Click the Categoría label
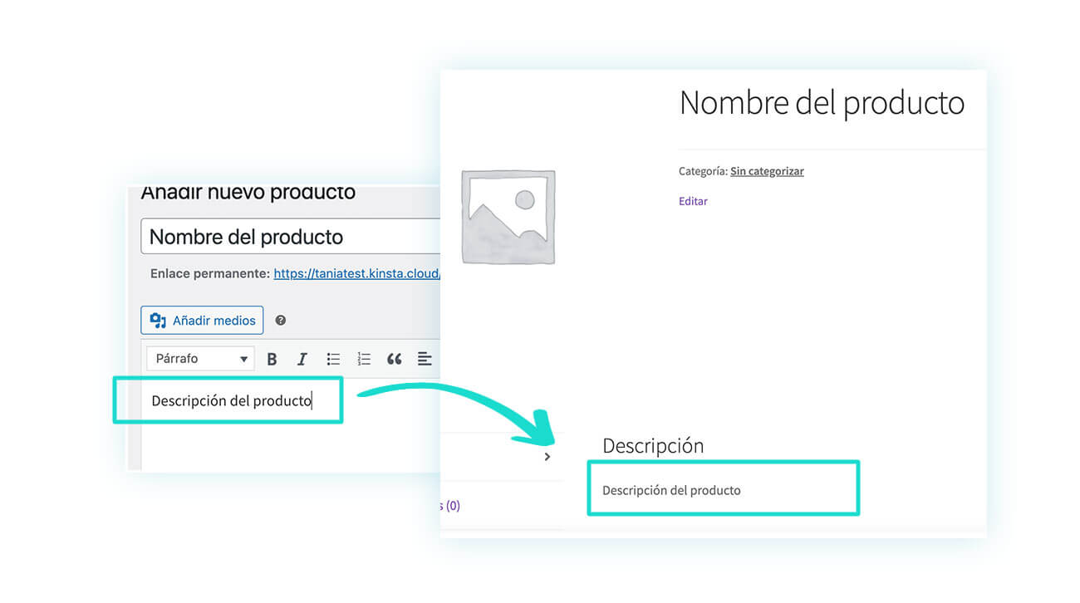 703,171
